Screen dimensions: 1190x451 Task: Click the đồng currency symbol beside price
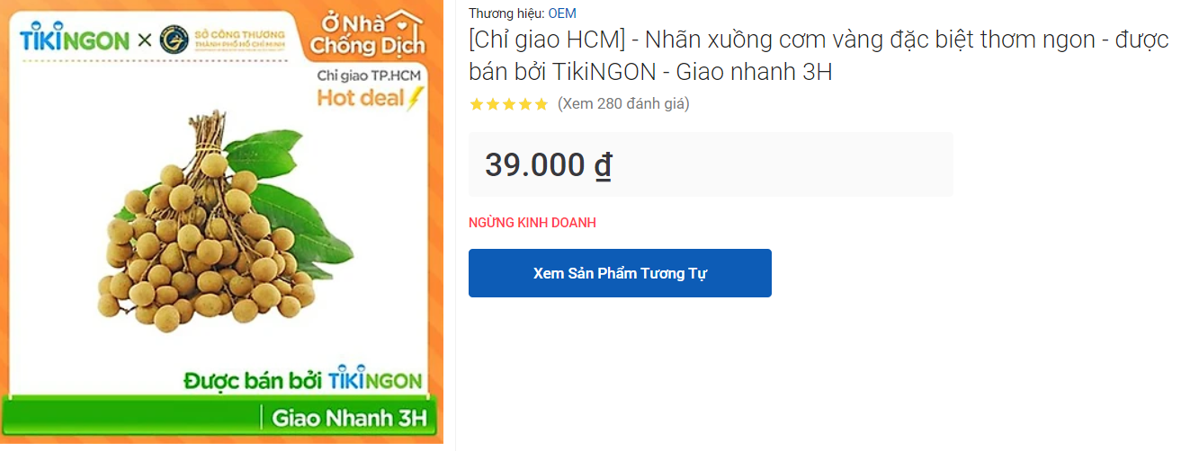tap(603, 165)
